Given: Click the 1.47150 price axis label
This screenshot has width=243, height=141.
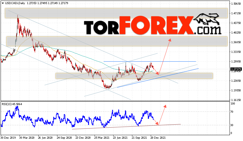Looking at the screenshot, I should pyautogui.click(x=236, y=13).
